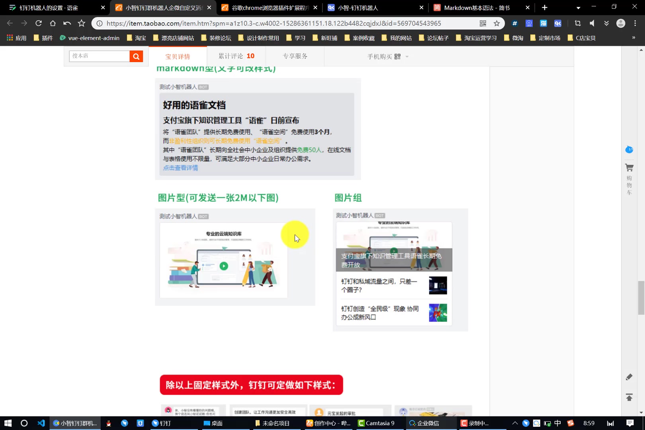Image resolution: width=645 pixels, height=430 pixels.
Task: Switch to 小智-钉钉机器人 tab
Action: pos(375,8)
